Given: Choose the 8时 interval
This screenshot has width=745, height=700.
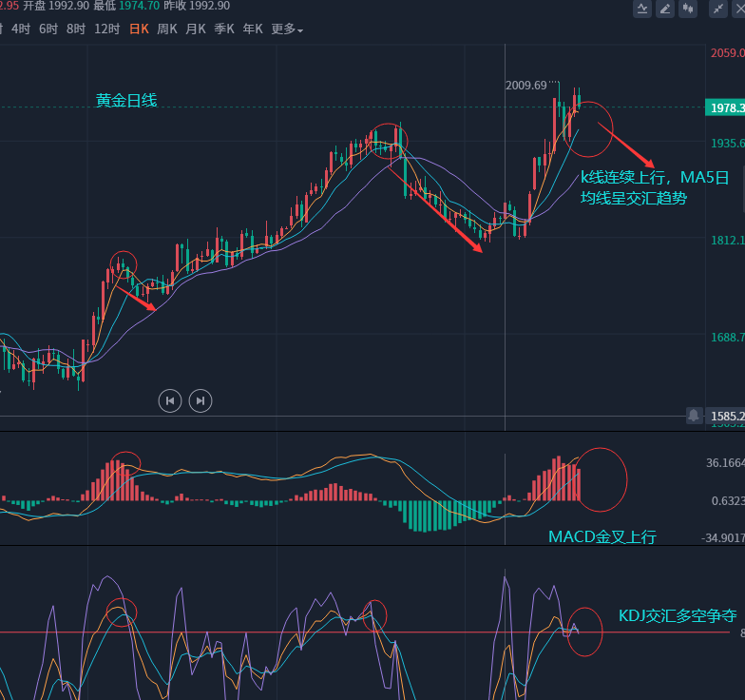Looking at the screenshot, I should (x=76, y=29).
